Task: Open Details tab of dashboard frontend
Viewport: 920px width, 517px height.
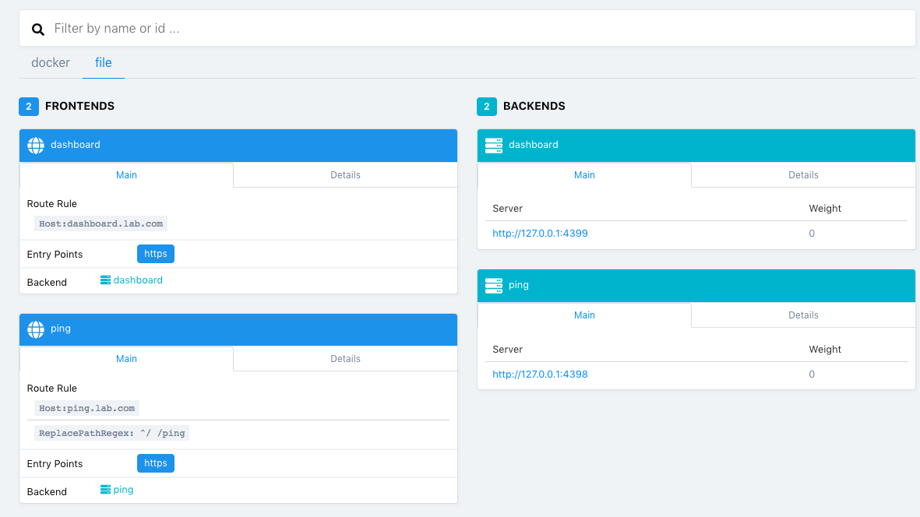Action: (x=345, y=174)
